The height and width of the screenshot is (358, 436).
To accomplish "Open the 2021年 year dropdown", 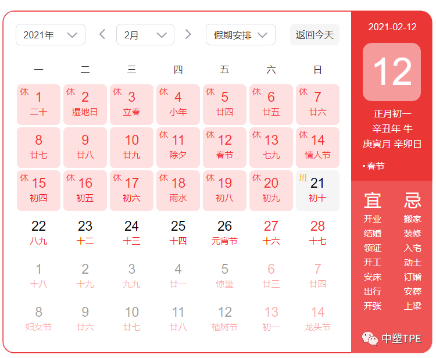I will [51, 35].
